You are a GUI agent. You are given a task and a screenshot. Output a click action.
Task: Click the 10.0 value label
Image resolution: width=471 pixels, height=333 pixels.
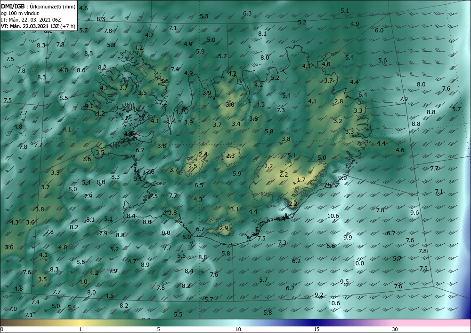pyautogui.click(x=358, y=263)
